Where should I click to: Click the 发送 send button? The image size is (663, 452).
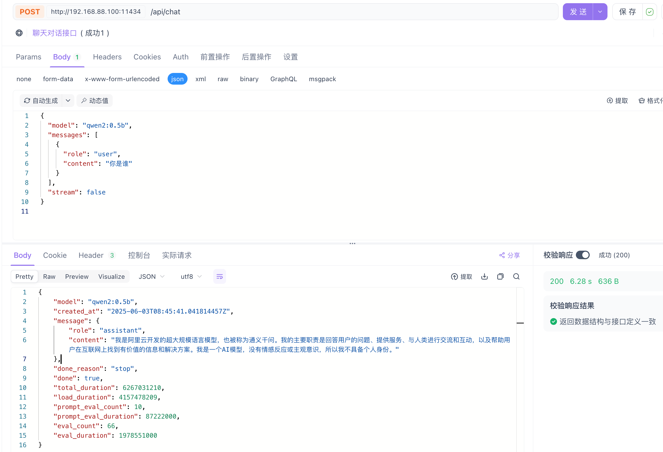coord(578,12)
